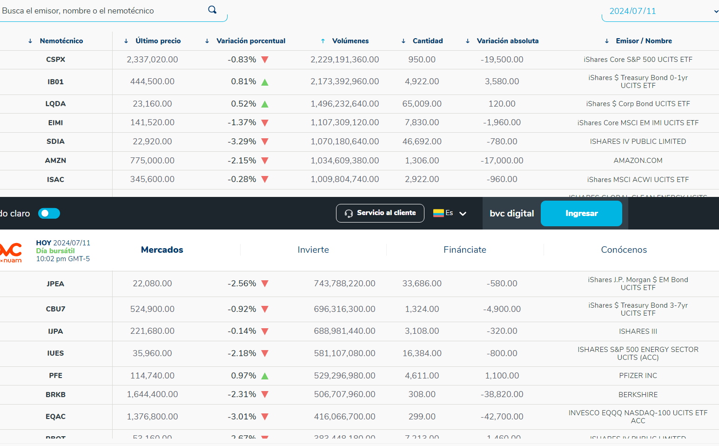719x446 pixels.
Task: Click the EQAC ticker cell
Action: coord(55,417)
